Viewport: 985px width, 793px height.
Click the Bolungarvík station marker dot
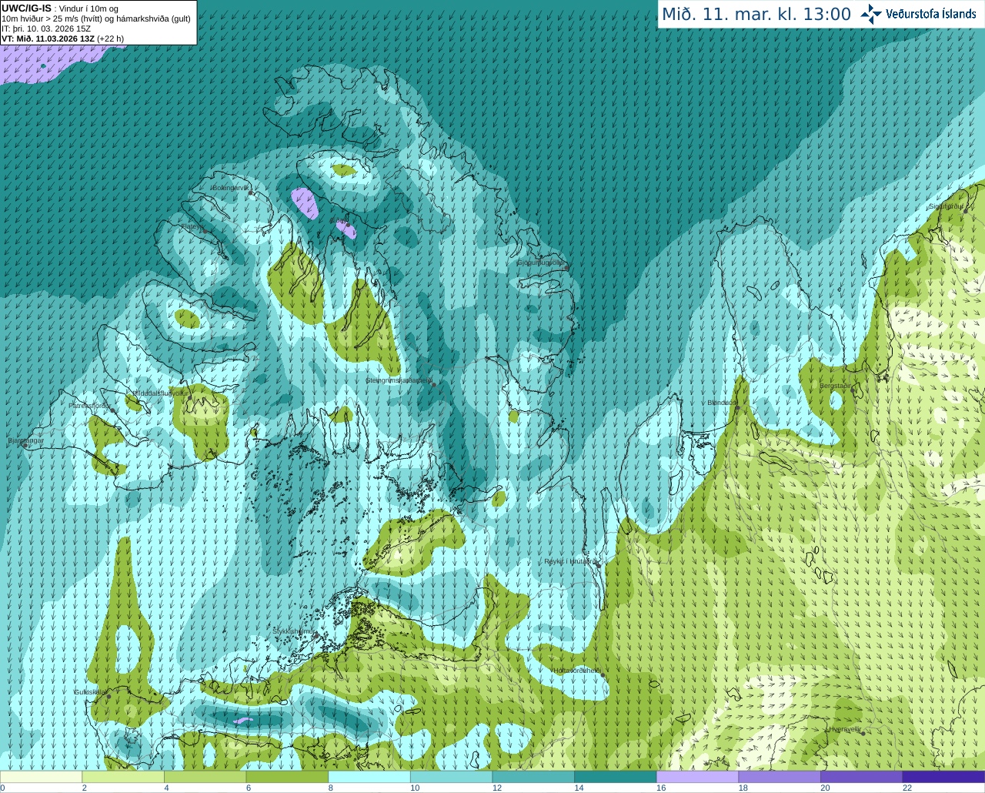251,193
